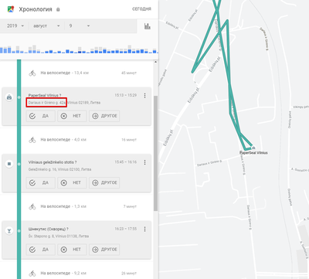The image size is (309, 279).
Task: Click the 45 минут duration label
Action: click(x=129, y=73)
